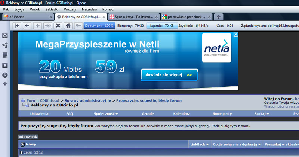Close the po nawiasie przecinek tab

coord(209,17)
